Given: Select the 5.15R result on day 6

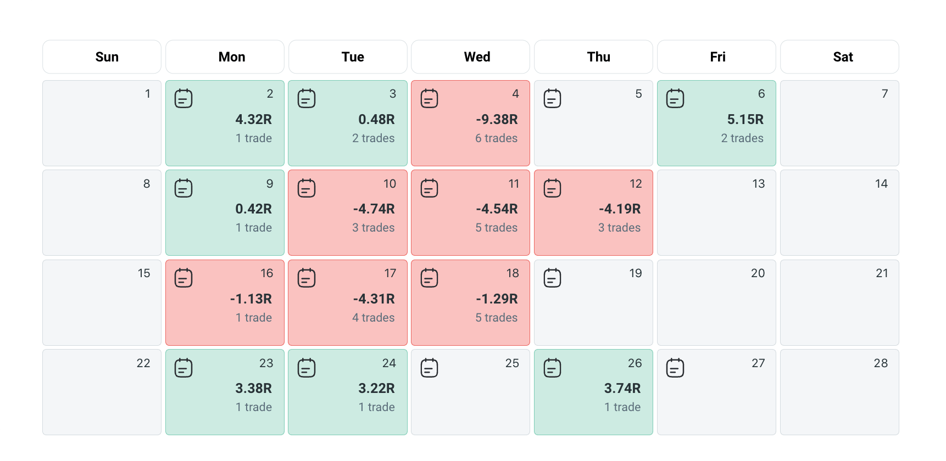Looking at the screenshot, I should coord(745,120).
